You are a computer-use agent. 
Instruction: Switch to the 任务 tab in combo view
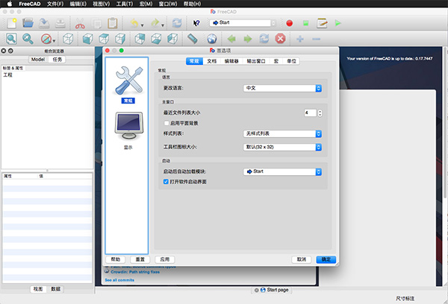pos(57,60)
